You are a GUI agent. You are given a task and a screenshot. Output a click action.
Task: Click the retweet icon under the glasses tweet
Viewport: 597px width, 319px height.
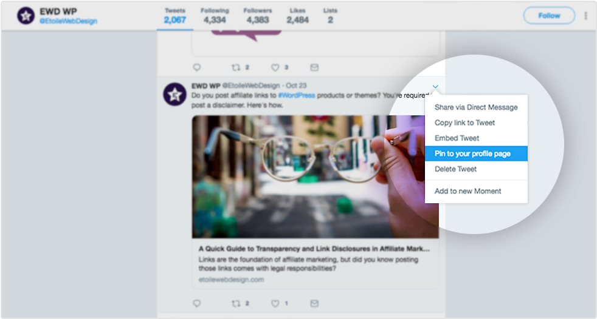236,303
